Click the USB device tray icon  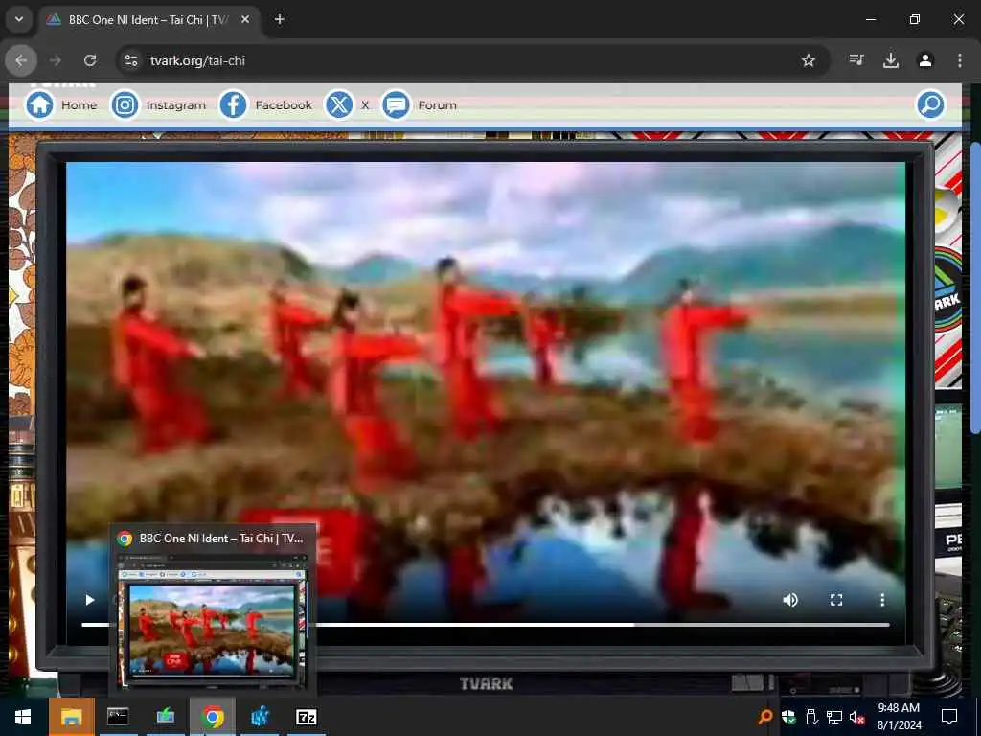[811, 717]
